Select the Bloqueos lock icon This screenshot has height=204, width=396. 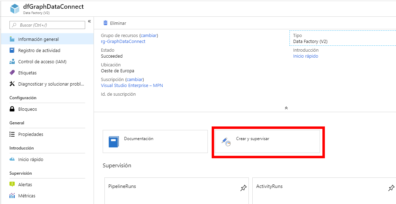(12, 109)
